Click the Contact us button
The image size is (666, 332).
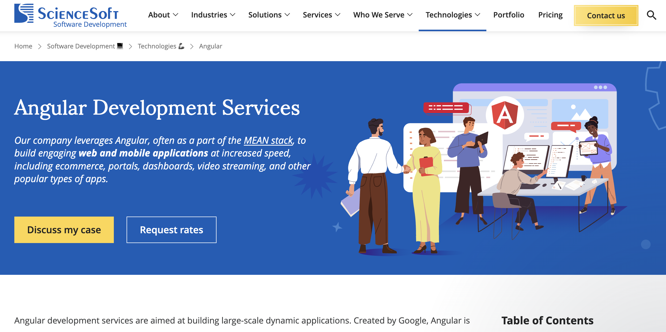606,15
